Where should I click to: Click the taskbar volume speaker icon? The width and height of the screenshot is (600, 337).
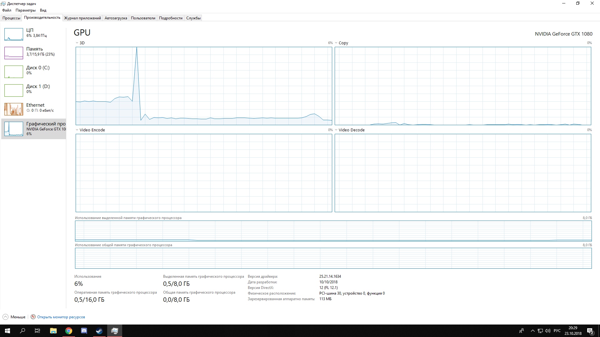tap(547, 331)
